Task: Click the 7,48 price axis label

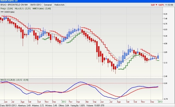Action: click(165, 19)
